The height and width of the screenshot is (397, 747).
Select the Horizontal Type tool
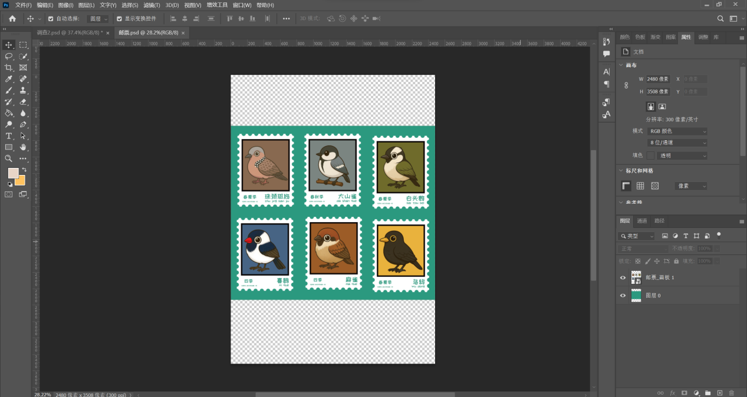click(x=9, y=135)
